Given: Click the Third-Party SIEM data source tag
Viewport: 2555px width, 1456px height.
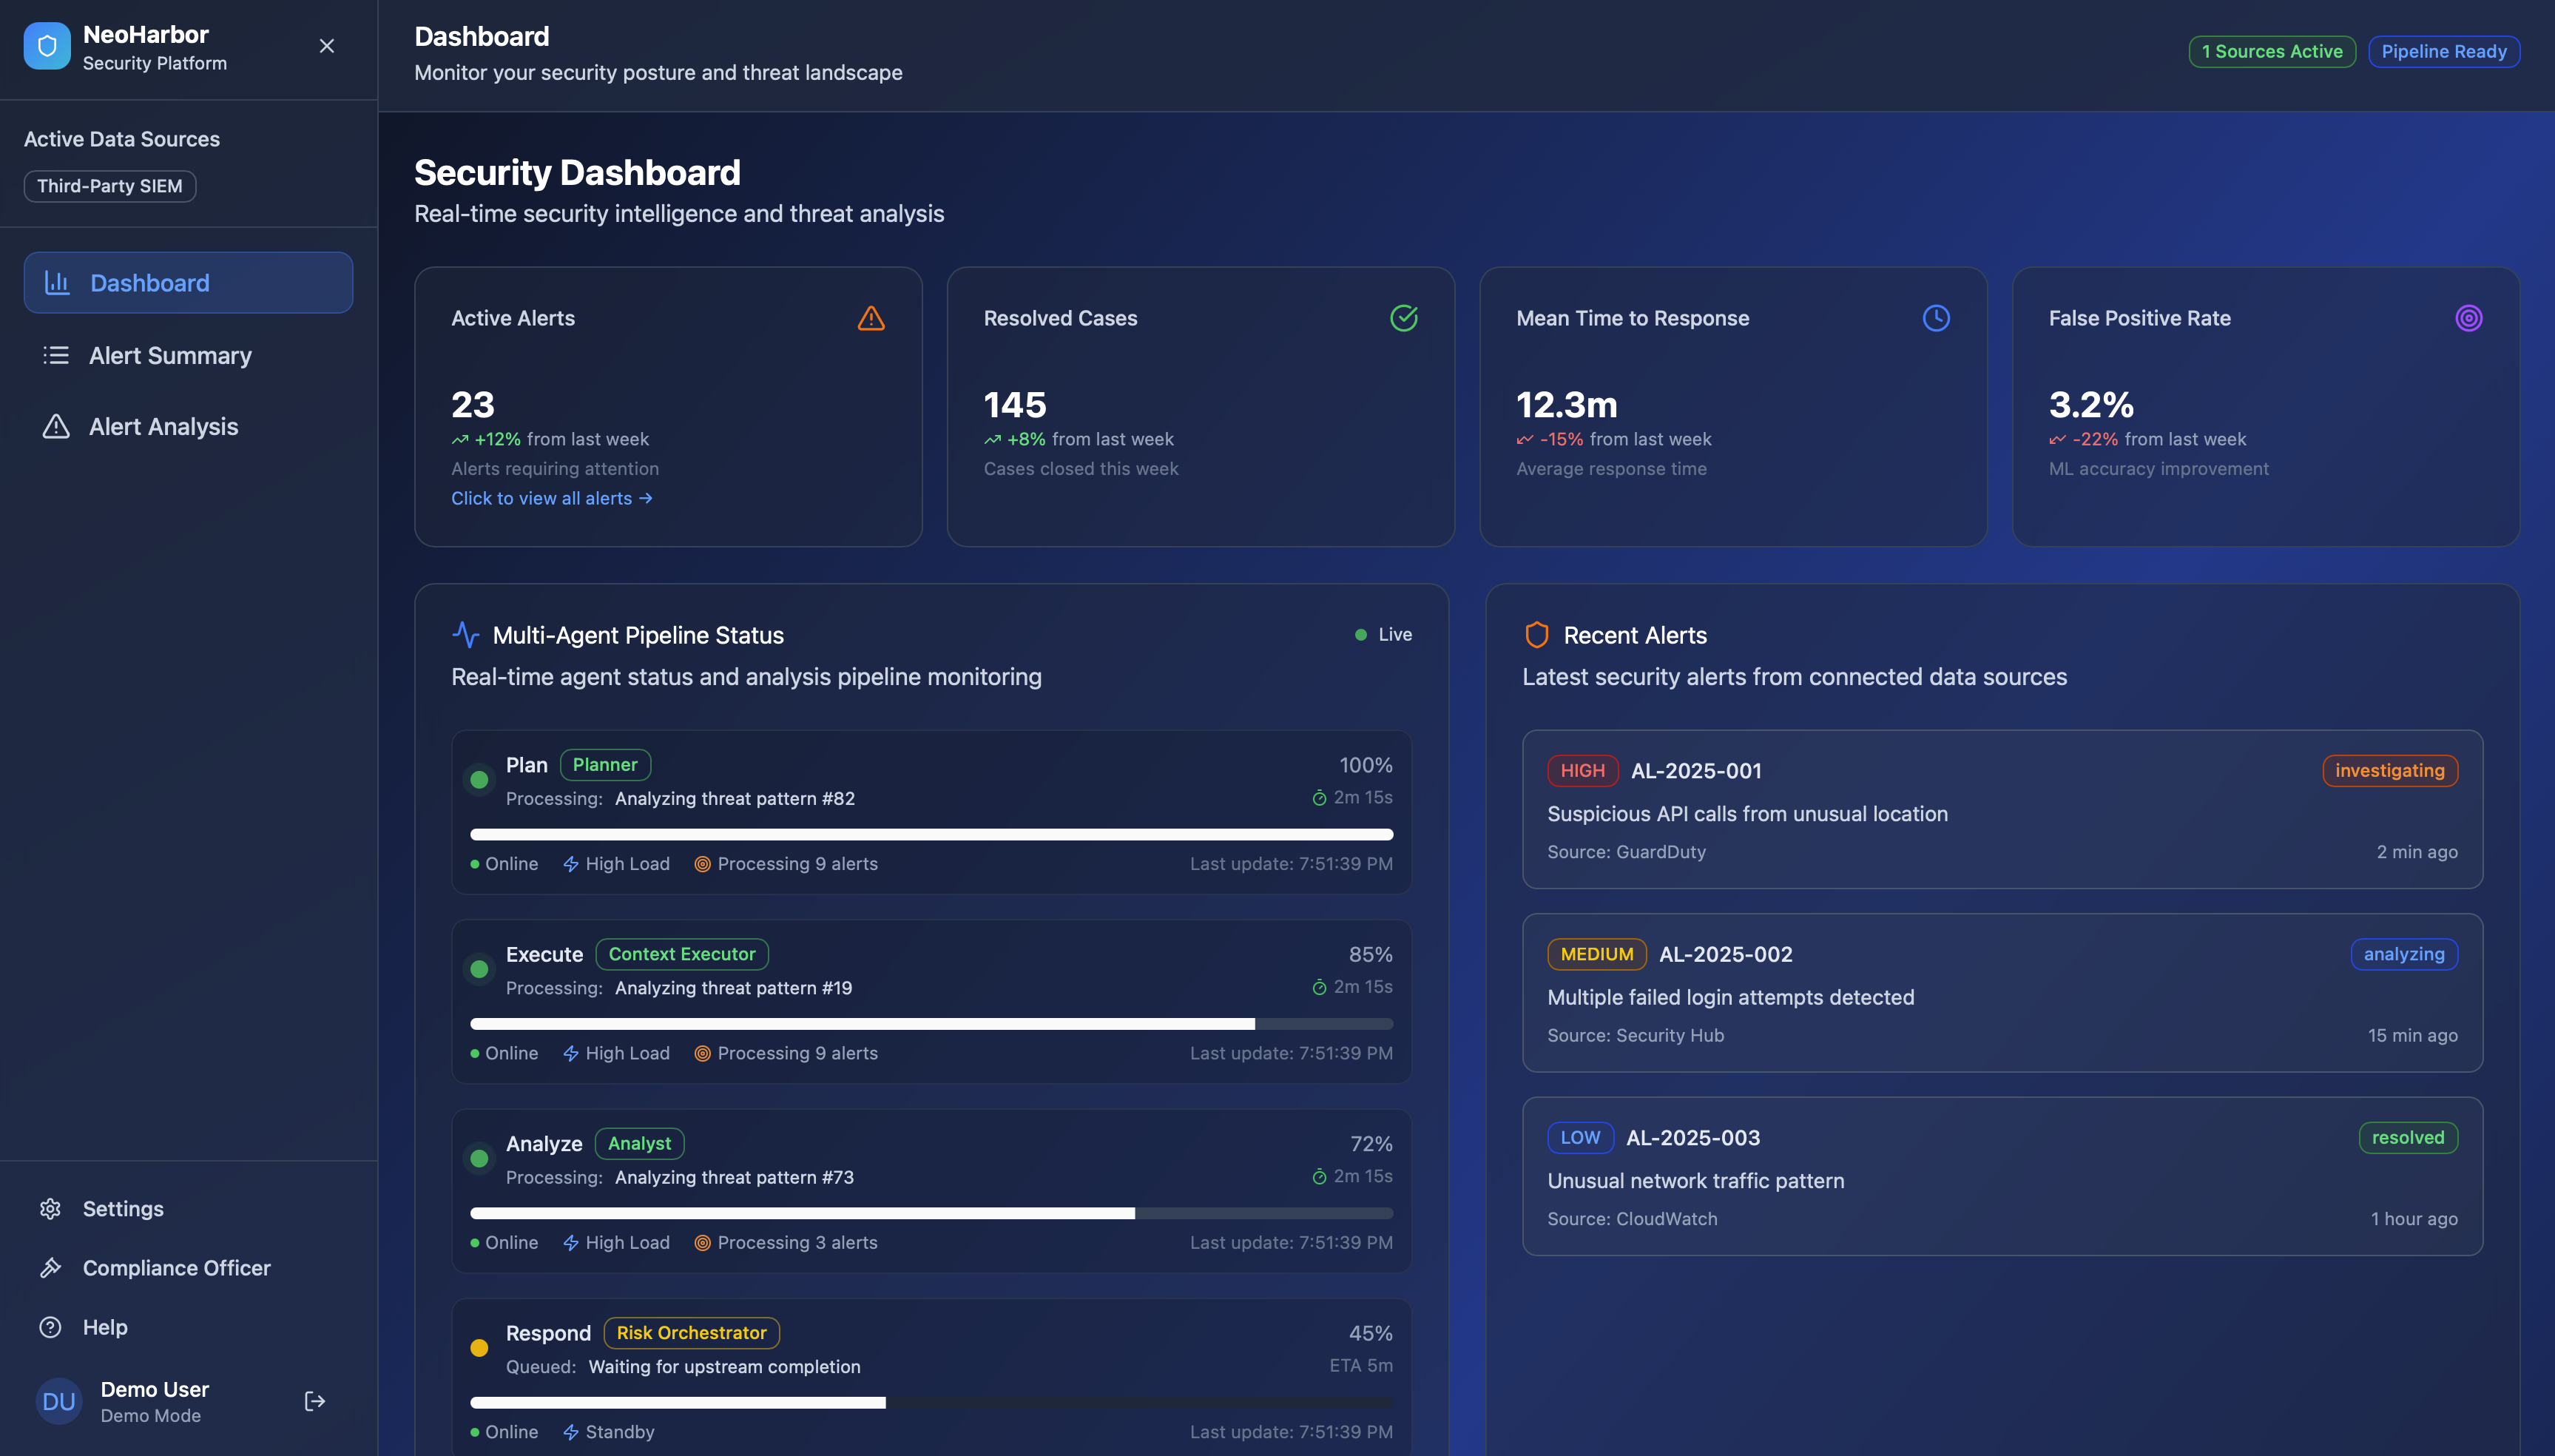Looking at the screenshot, I should [x=110, y=186].
